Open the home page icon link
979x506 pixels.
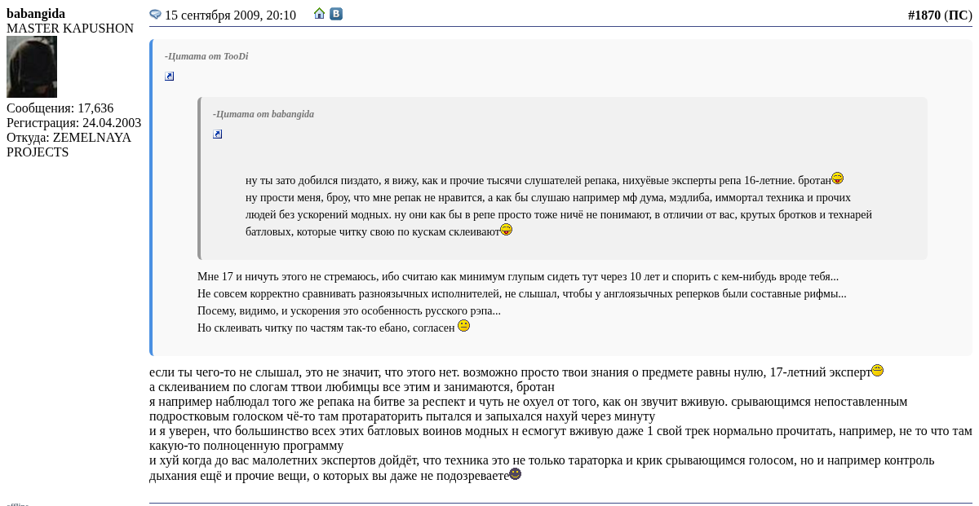coord(320,14)
